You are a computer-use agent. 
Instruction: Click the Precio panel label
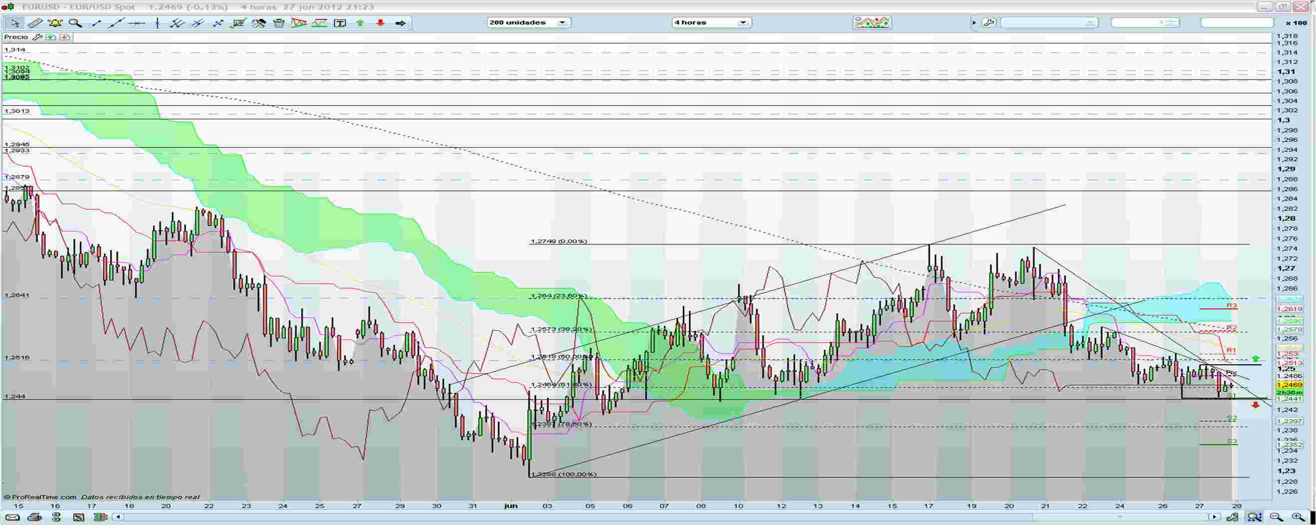[x=16, y=37]
